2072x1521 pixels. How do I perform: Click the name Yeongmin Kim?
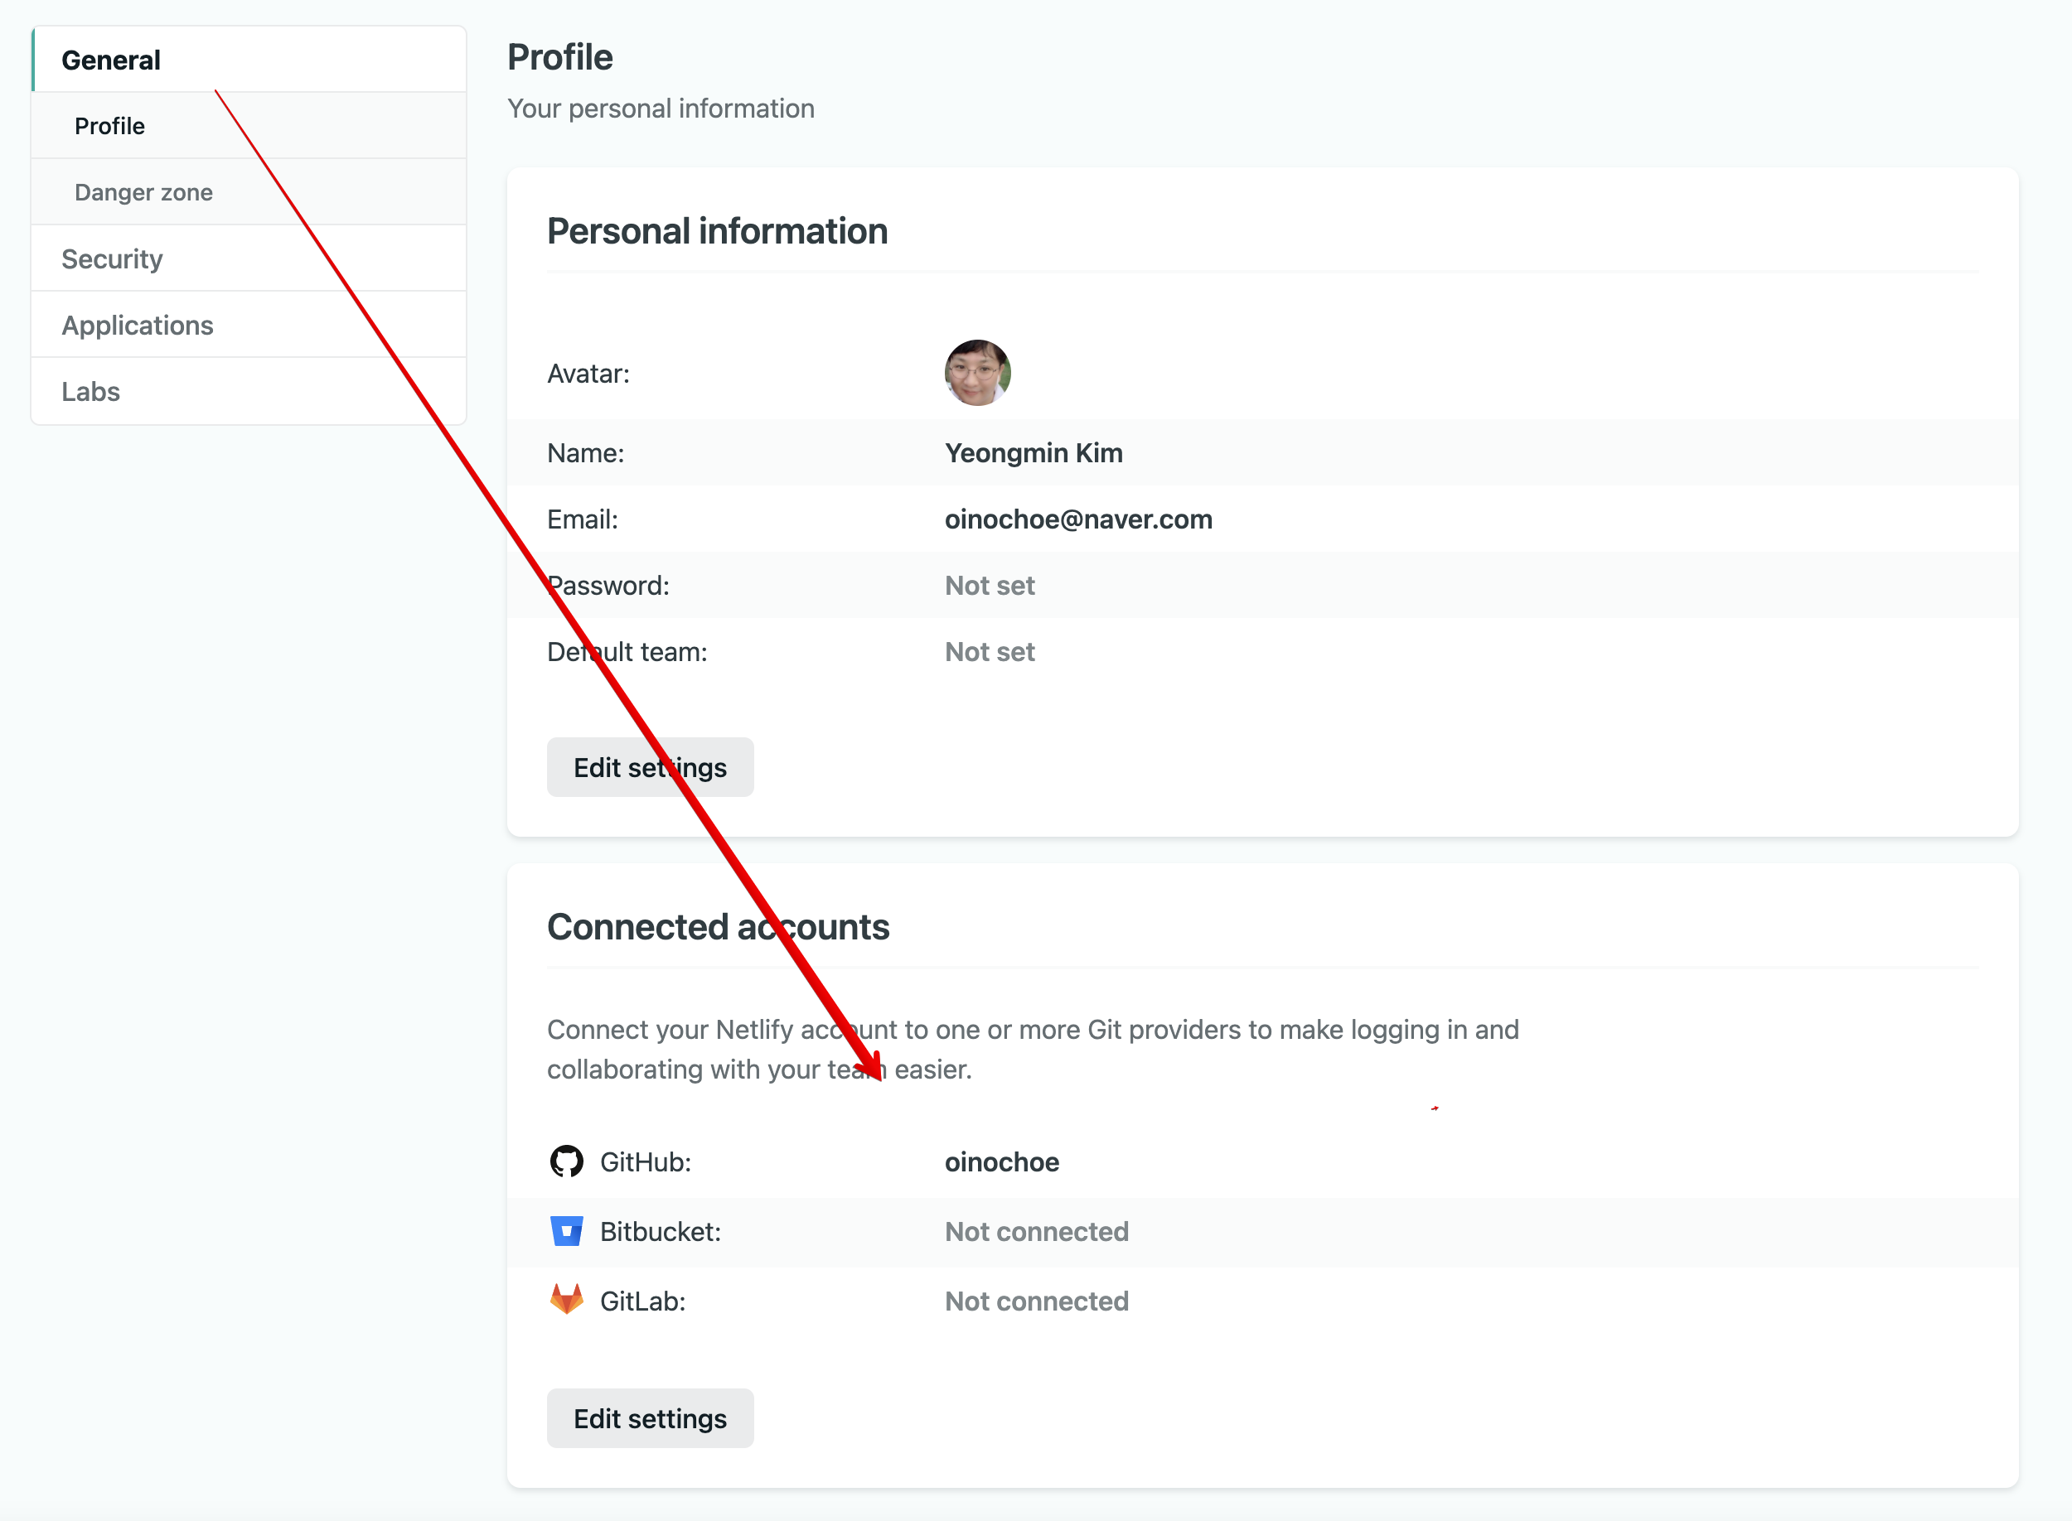pyautogui.click(x=1034, y=453)
